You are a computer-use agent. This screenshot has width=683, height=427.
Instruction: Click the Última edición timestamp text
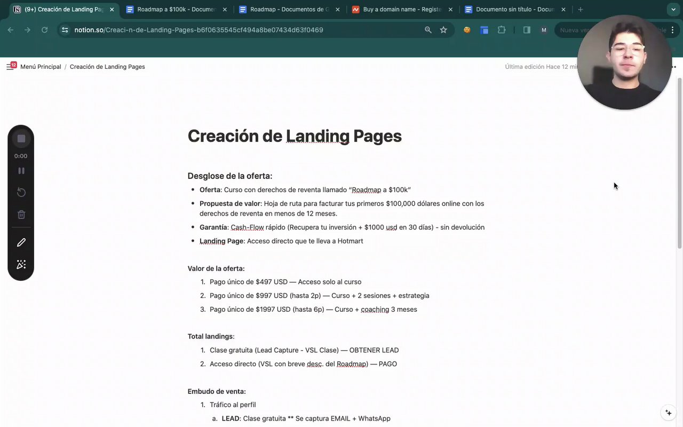(x=542, y=67)
